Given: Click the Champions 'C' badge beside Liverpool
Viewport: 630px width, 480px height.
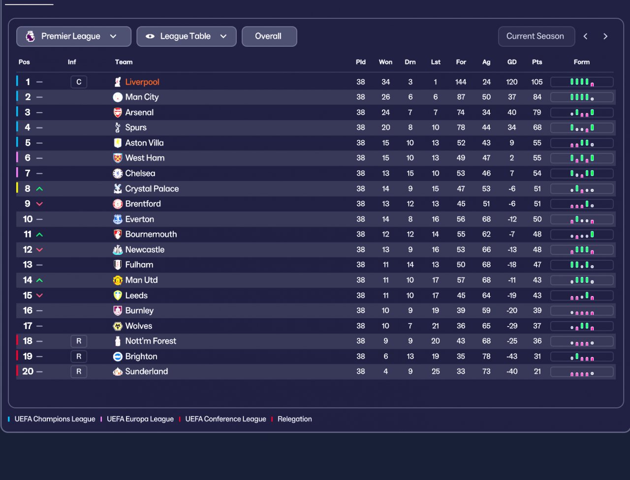Looking at the screenshot, I should 79,82.
